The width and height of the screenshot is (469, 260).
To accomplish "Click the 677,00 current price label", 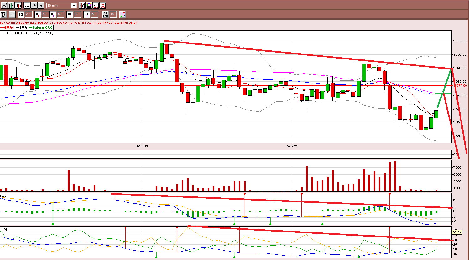I will (461, 85).
